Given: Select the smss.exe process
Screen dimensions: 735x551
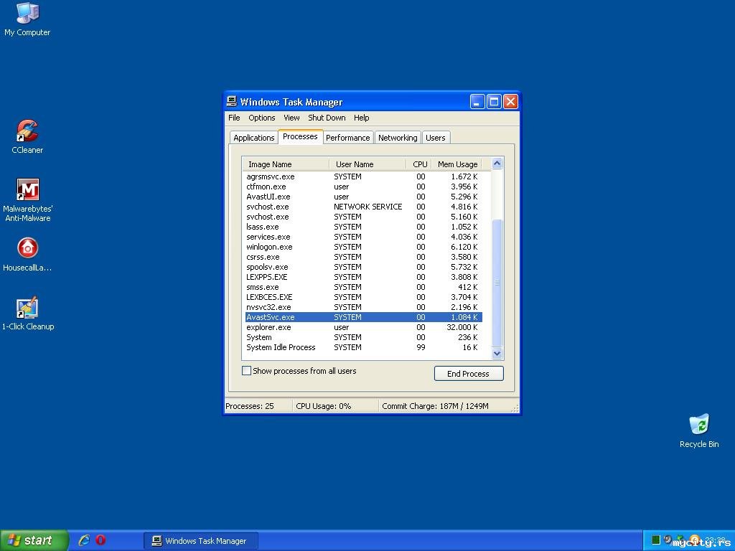Looking at the screenshot, I should (363, 287).
